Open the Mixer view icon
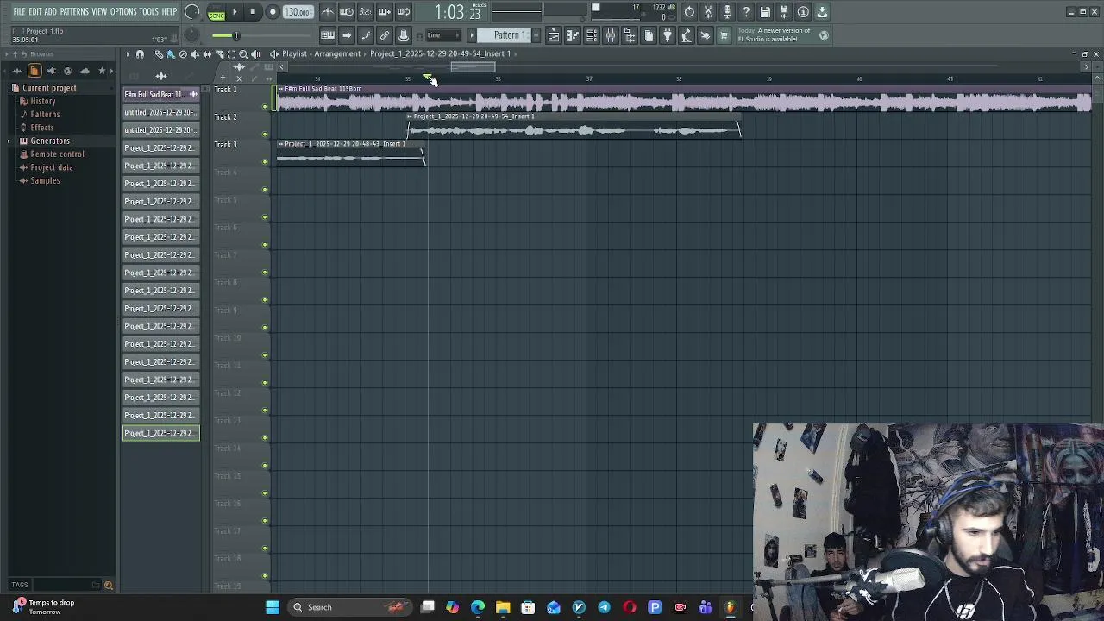1104x621 pixels. pyautogui.click(x=611, y=35)
